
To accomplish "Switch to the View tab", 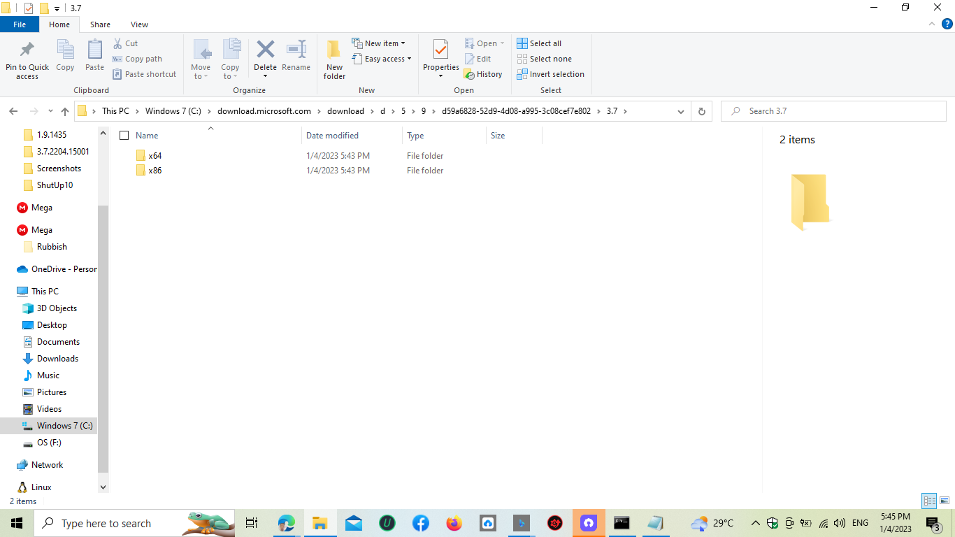I will (139, 24).
